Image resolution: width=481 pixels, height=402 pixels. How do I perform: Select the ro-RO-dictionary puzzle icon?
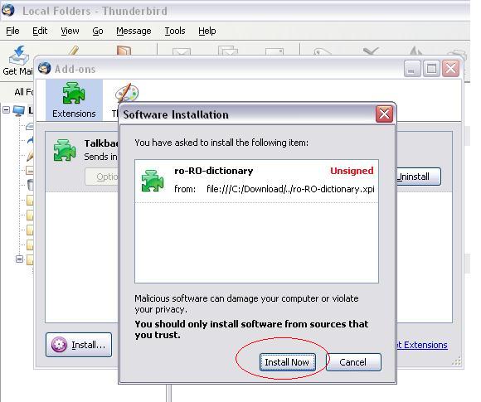[x=152, y=181]
